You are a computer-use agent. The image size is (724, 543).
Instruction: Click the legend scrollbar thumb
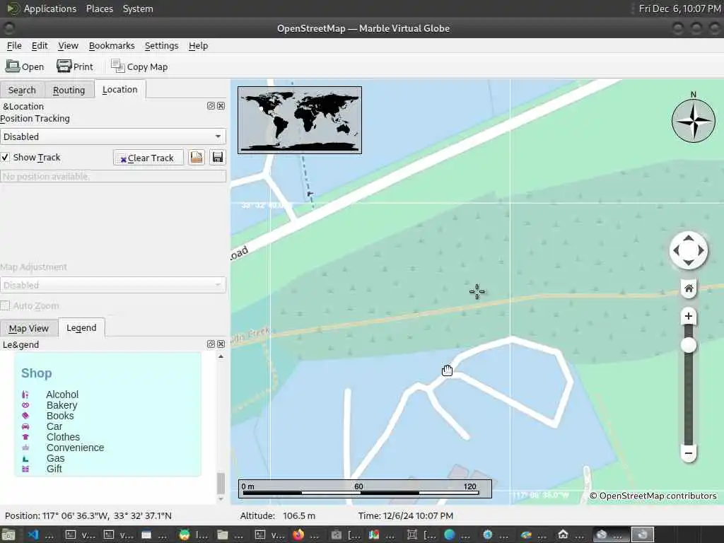coord(221,483)
